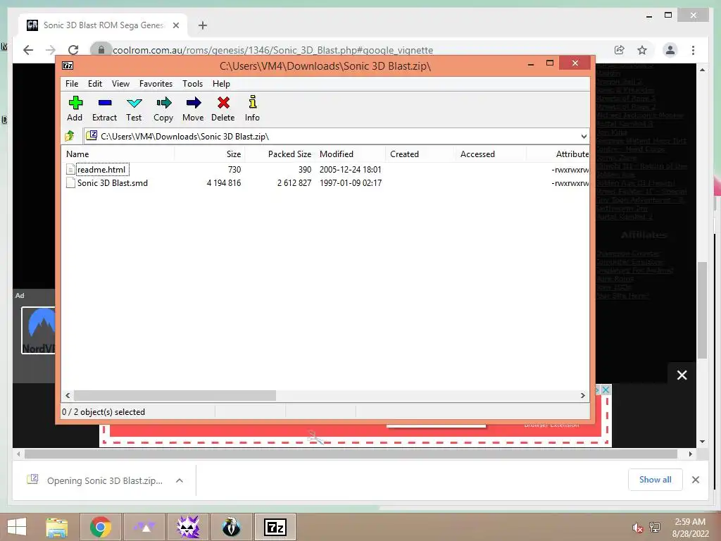Click the readme.html file icon

tap(70, 169)
